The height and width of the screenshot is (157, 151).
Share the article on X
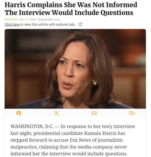[x=56, y=113]
